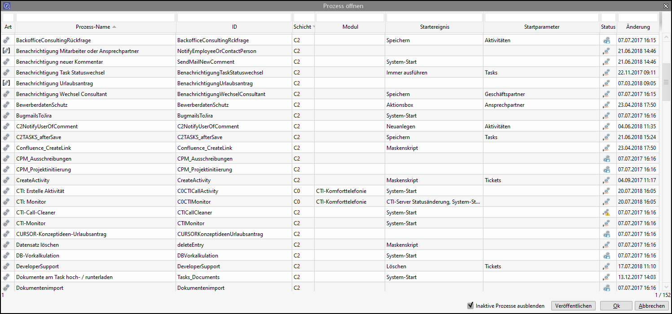Image resolution: width=672 pixels, height=314 pixels.
Task: Click the warning status icon for CTI-Call-Cleaner
Action: click(x=606, y=213)
